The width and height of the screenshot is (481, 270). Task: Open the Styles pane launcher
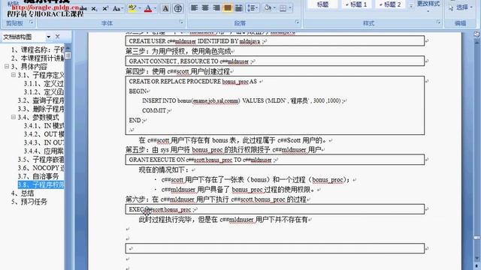(x=438, y=22)
